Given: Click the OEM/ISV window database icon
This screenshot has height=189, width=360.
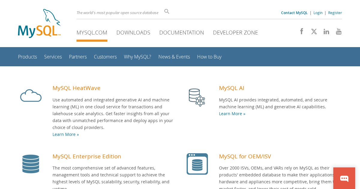Looking at the screenshot, I should click(197, 164).
